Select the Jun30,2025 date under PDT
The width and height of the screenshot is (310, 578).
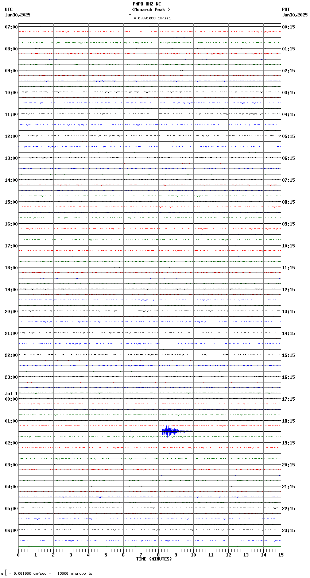(295, 15)
